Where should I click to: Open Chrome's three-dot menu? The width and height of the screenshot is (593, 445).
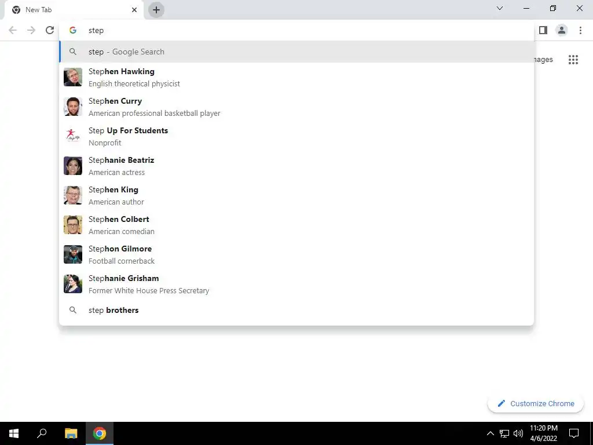[580, 30]
